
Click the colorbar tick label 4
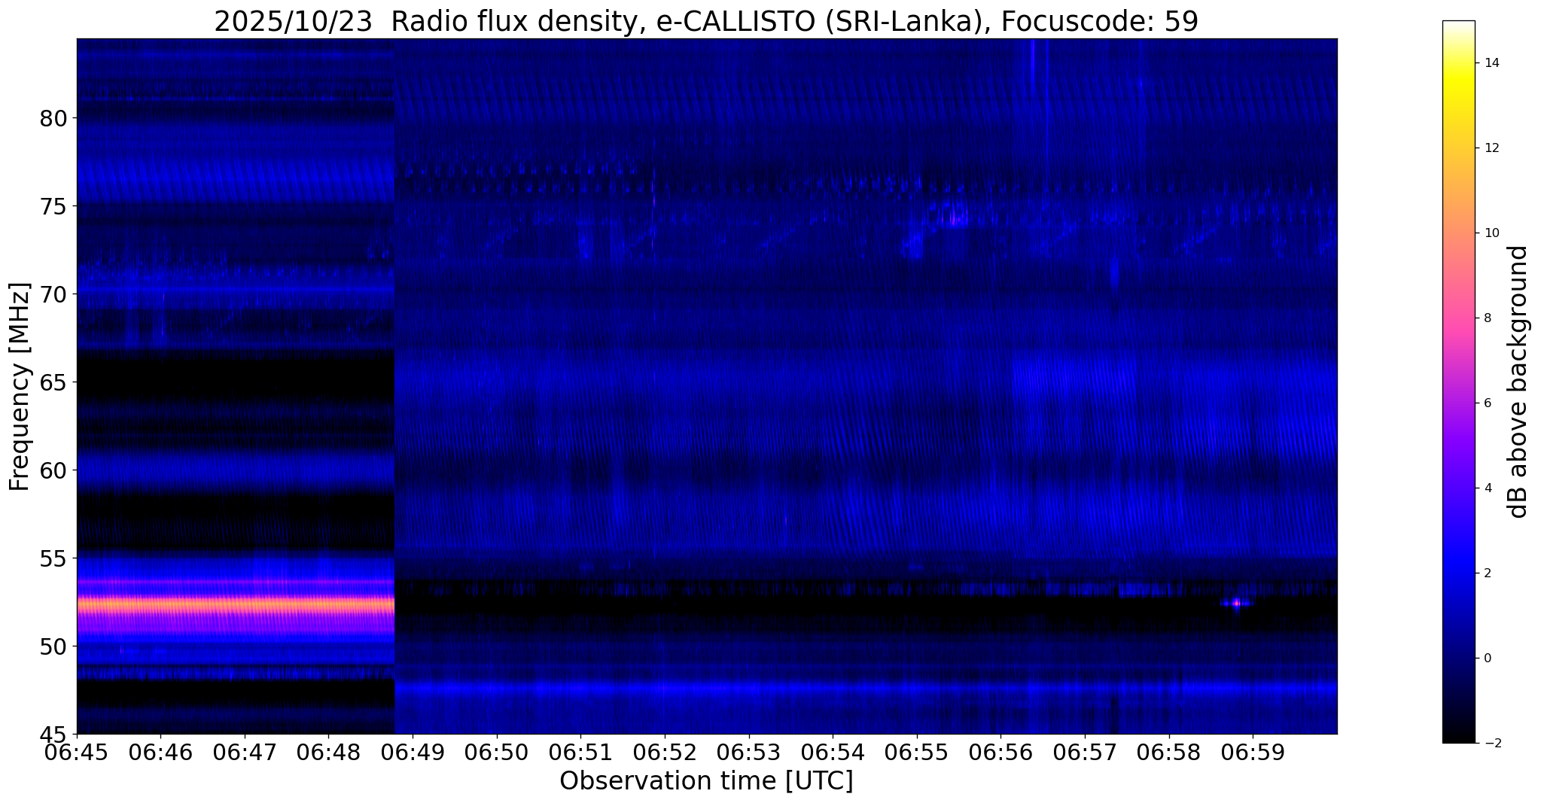(1487, 488)
